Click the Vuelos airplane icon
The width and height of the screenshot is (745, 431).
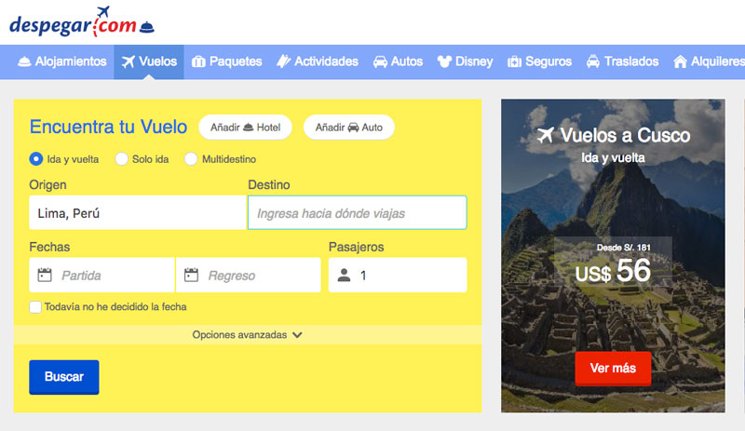click(128, 61)
